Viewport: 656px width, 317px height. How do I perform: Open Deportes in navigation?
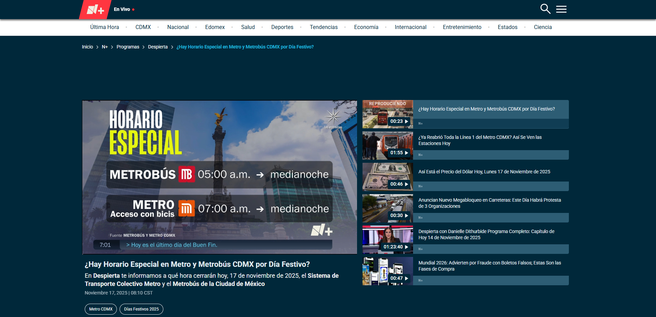[282, 27]
